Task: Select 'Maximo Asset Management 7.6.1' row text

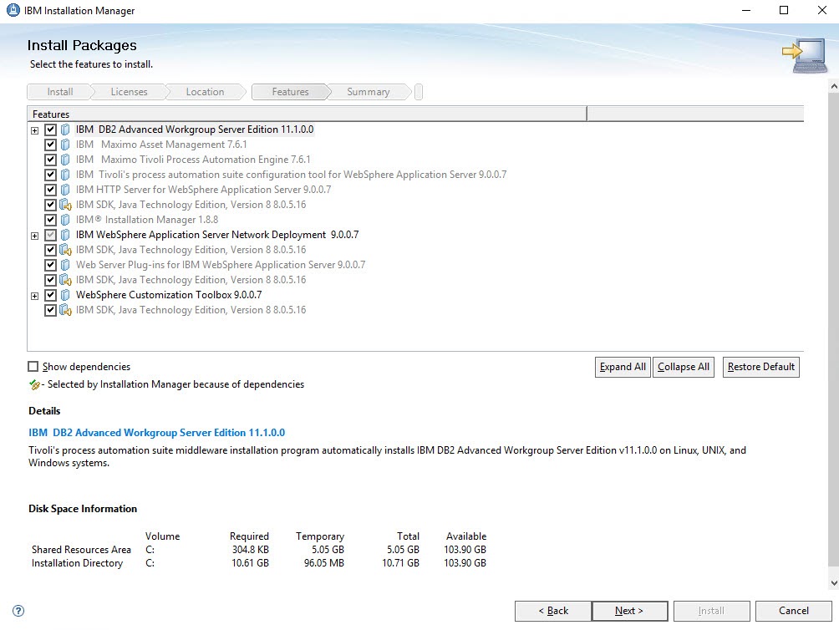Action: (161, 145)
